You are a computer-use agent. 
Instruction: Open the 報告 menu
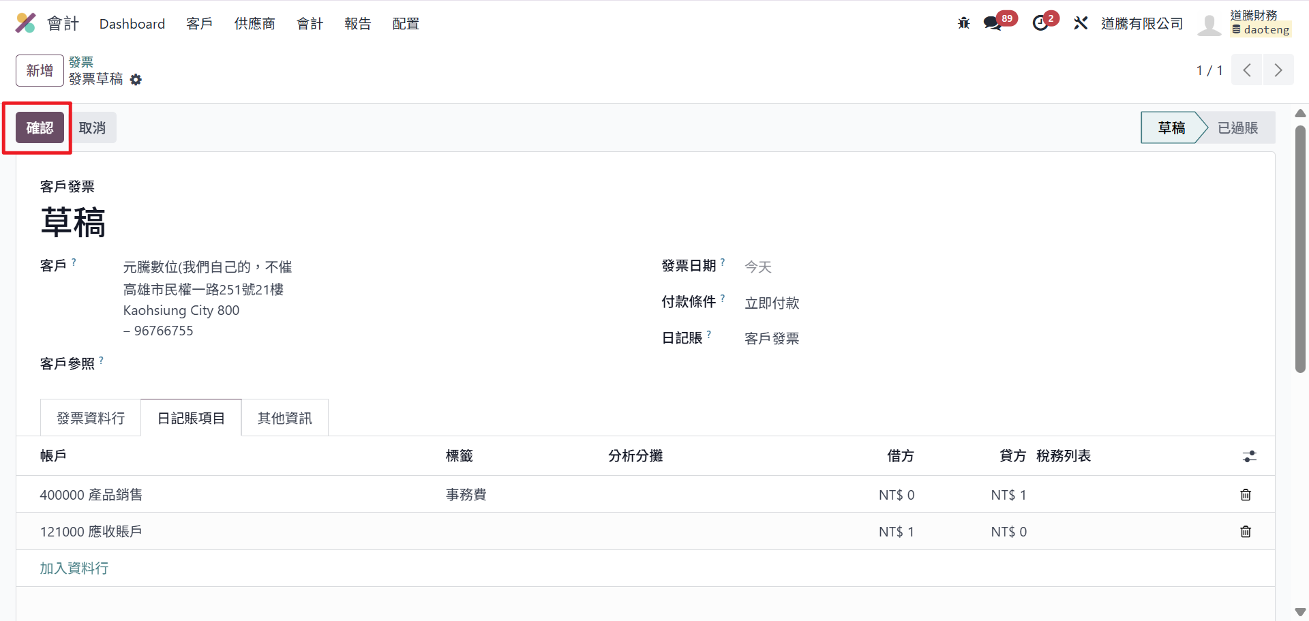358,24
